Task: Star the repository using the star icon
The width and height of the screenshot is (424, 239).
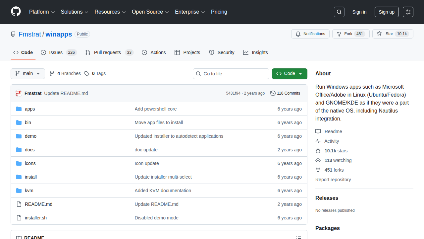Action: pyautogui.click(x=379, y=34)
